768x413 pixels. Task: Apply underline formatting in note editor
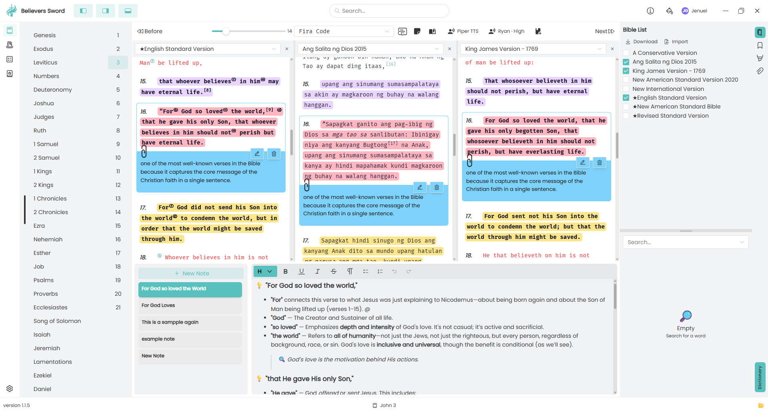tap(302, 271)
